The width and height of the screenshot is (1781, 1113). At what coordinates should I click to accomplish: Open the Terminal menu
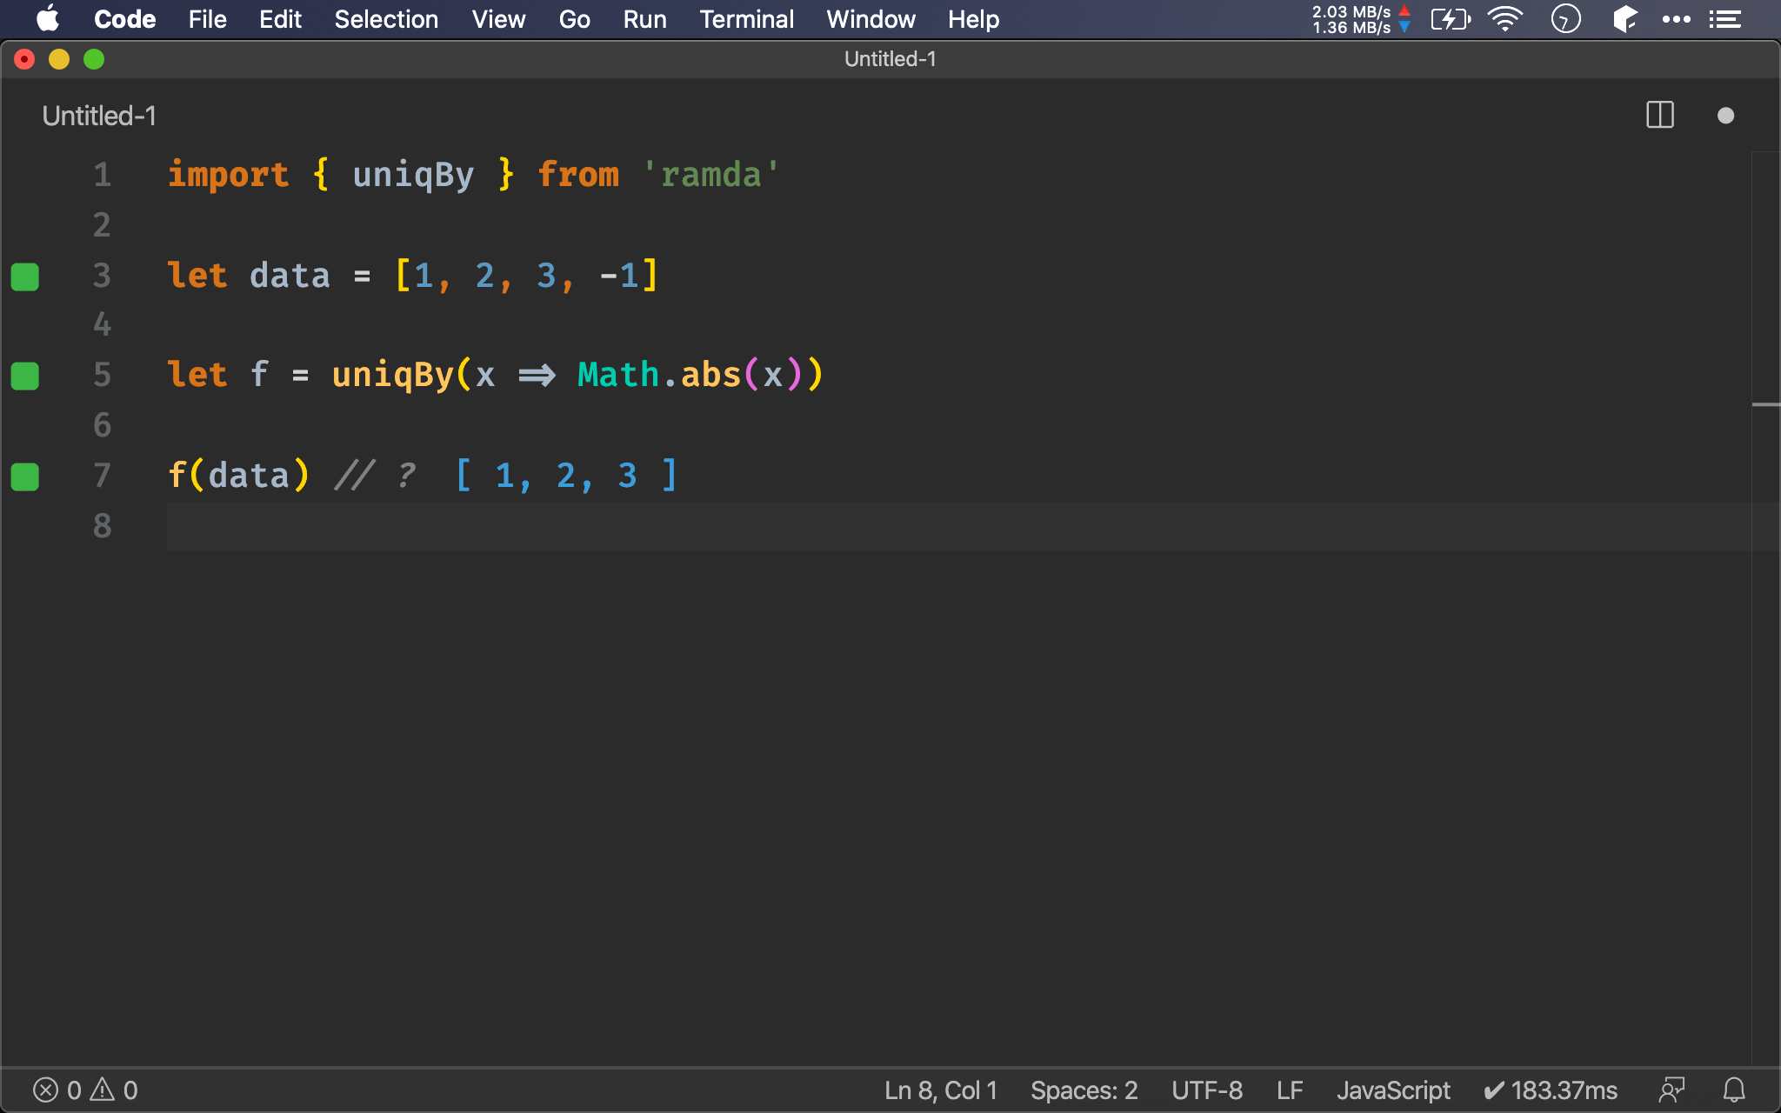pyautogui.click(x=746, y=19)
